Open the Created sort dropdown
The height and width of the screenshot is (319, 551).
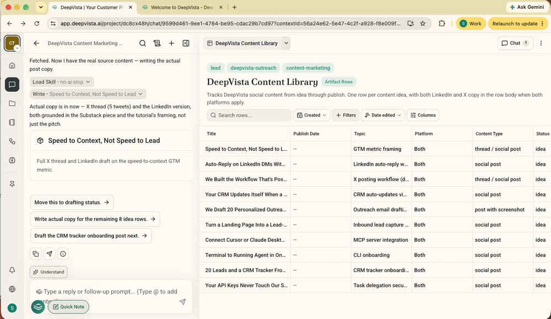click(312, 115)
